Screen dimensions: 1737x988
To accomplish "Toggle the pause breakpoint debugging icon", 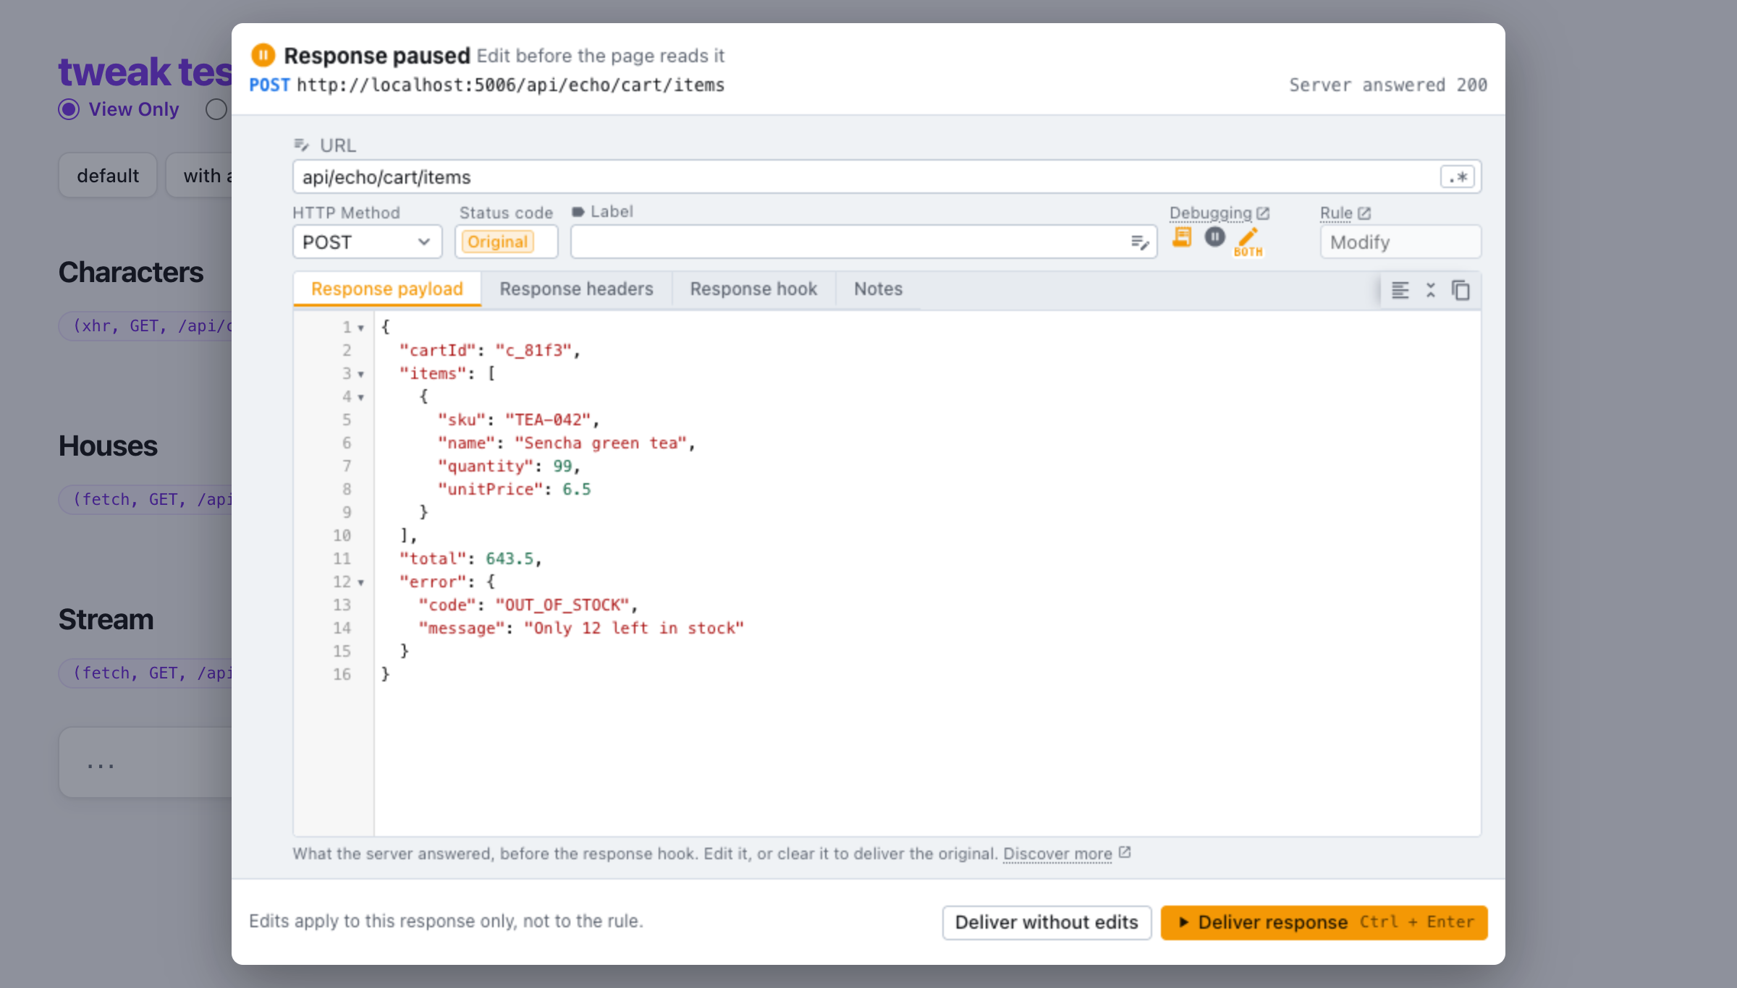I will pyautogui.click(x=1214, y=237).
